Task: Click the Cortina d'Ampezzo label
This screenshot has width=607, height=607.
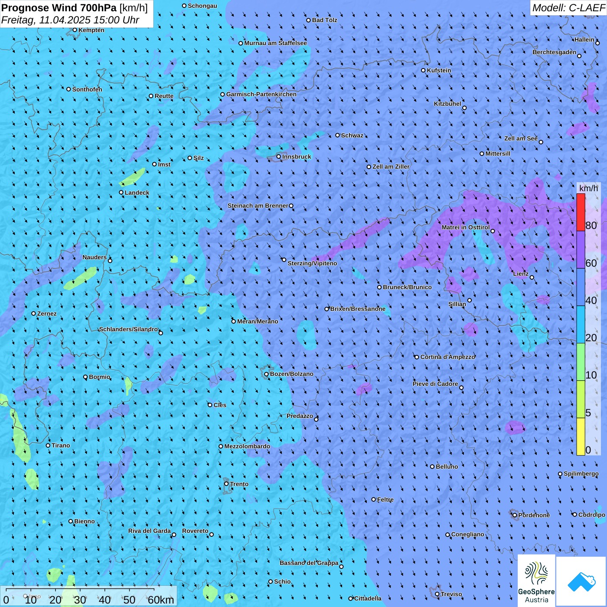Action: point(448,357)
